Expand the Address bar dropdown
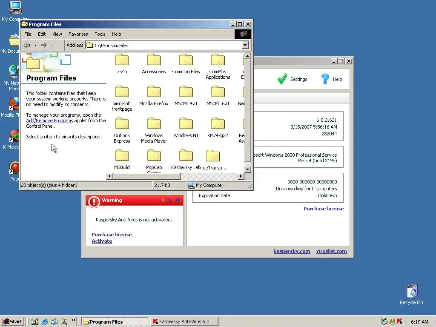 click(x=245, y=45)
